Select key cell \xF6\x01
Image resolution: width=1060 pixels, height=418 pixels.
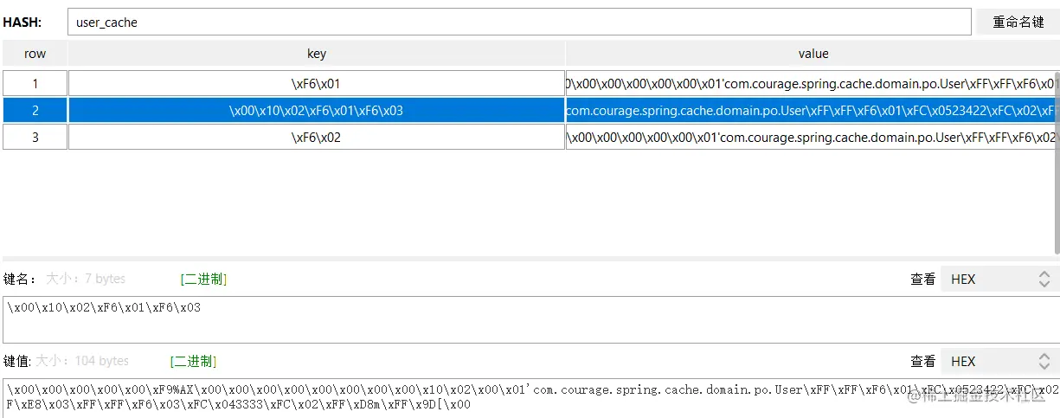[x=317, y=84]
